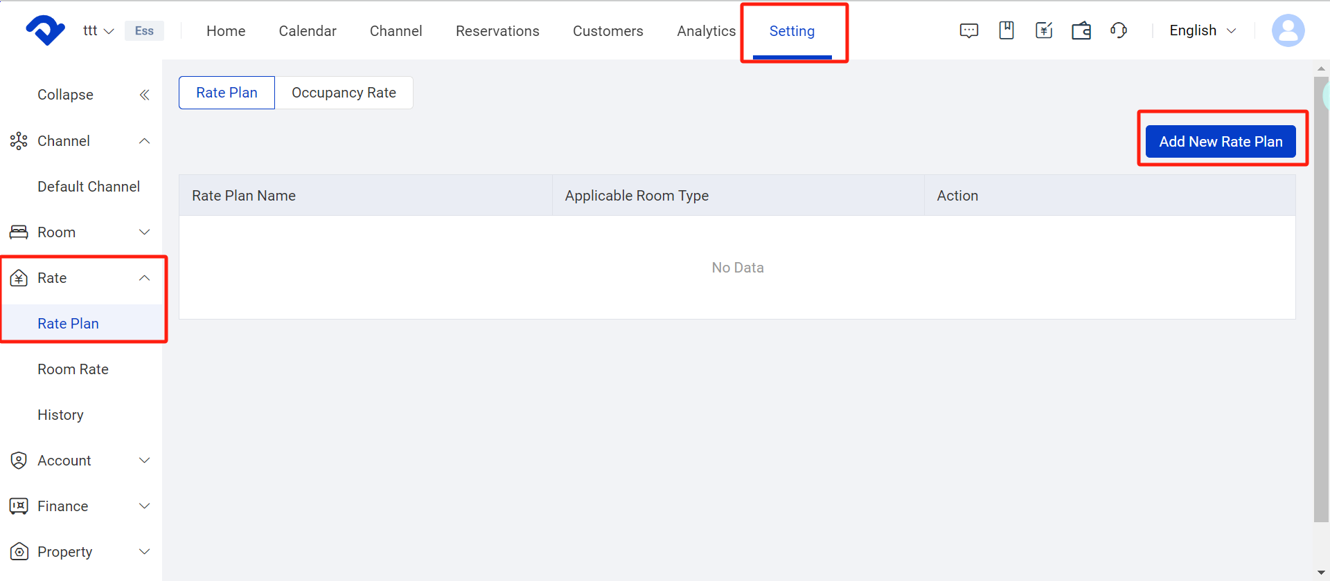Click Add New Rate Plan button
The image size is (1330, 581).
[x=1220, y=142]
